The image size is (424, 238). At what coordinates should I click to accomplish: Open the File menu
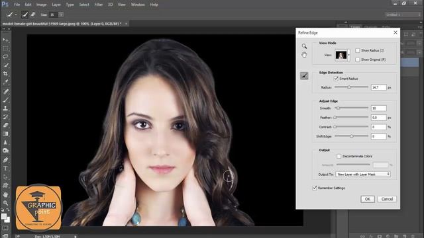(x=17, y=5)
